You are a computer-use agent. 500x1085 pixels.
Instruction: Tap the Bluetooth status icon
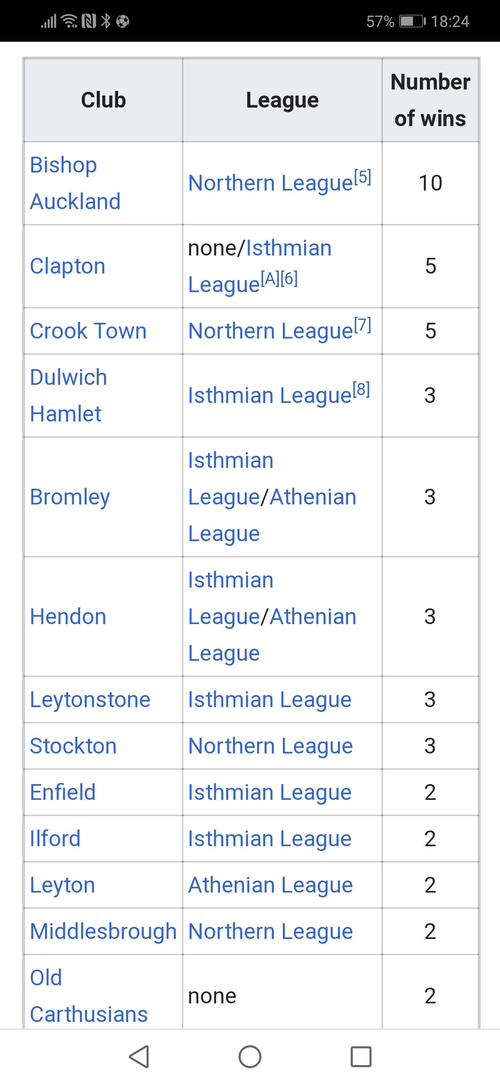pyautogui.click(x=106, y=21)
